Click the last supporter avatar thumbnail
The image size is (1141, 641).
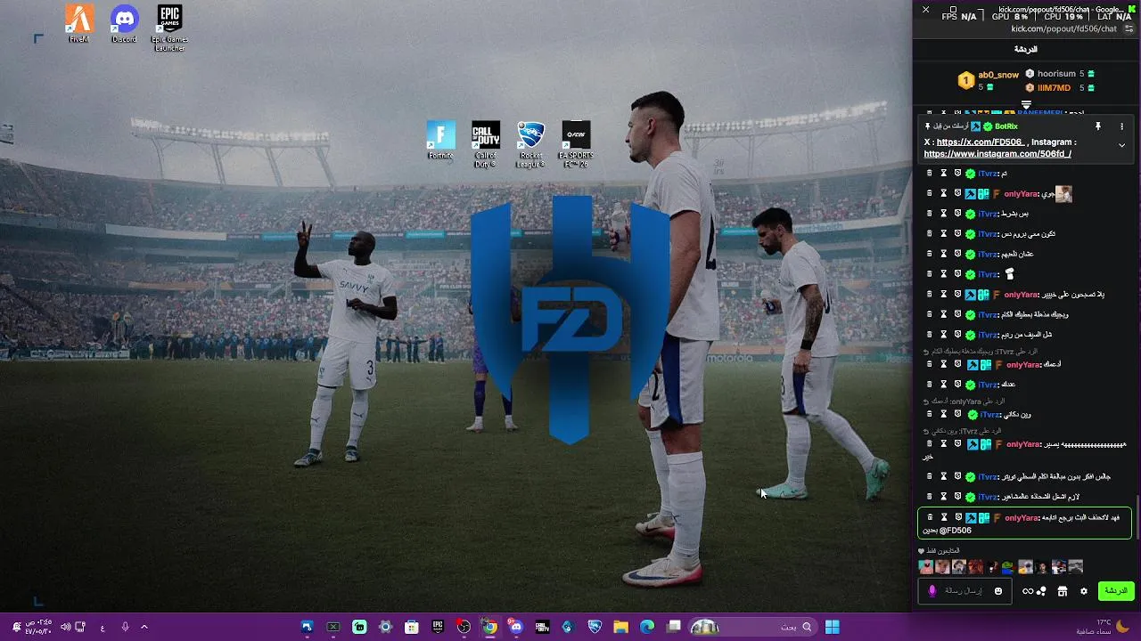pyautogui.click(x=1075, y=567)
